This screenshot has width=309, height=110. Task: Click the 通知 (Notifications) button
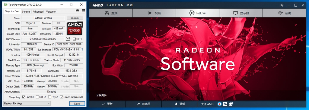(180, 104)
